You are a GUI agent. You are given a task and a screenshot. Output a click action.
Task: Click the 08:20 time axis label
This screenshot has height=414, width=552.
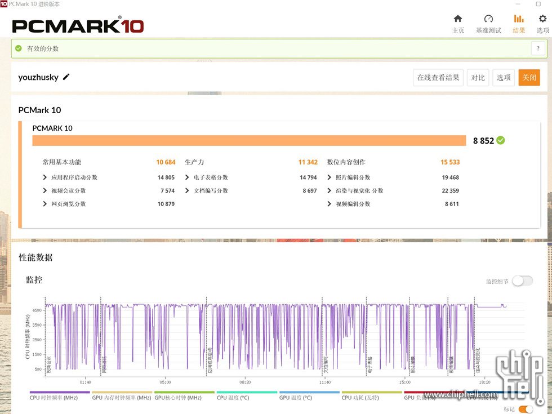pos(245,382)
